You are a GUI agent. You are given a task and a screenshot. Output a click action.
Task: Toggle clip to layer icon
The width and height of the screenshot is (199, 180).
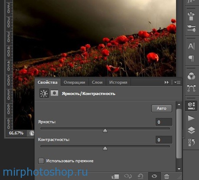(x=115, y=177)
